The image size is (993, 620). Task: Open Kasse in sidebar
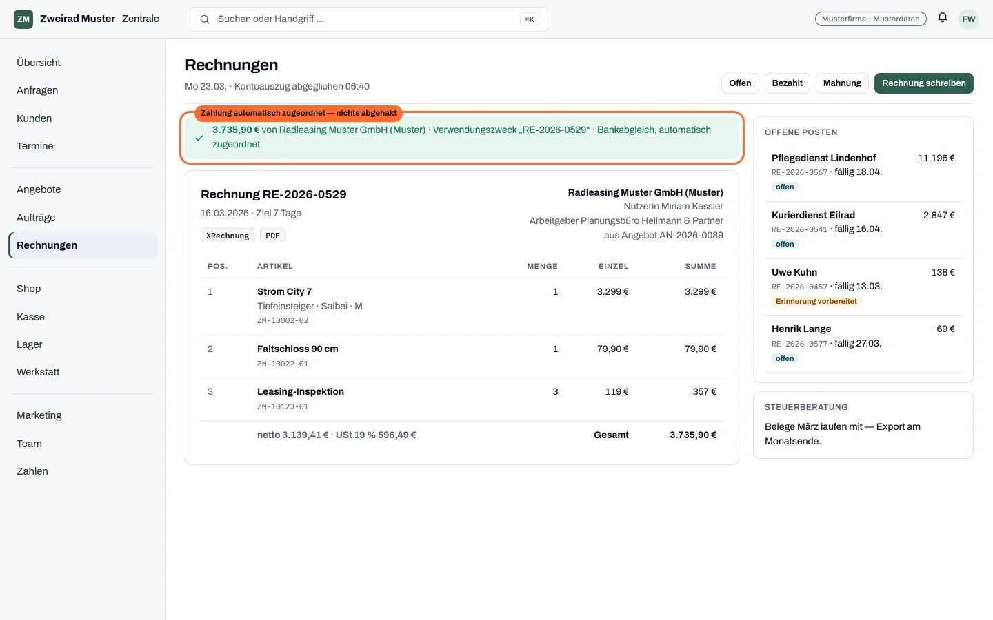(x=83, y=317)
